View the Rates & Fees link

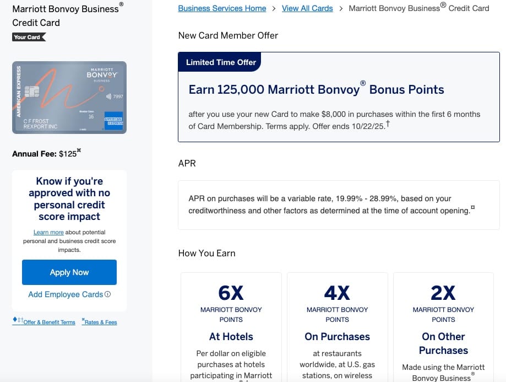coord(100,321)
